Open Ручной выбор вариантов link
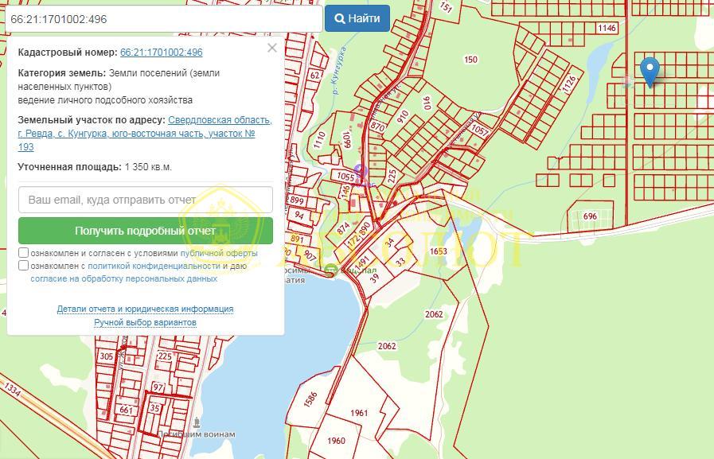Screen dimensions: 714x459 coord(145,322)
